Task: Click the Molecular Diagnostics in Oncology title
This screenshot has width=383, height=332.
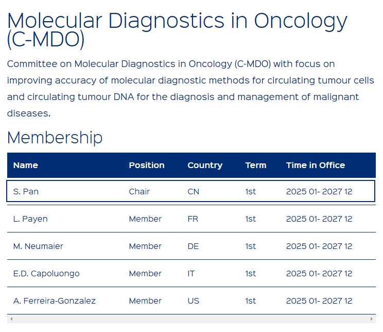Action: [177, 30]
